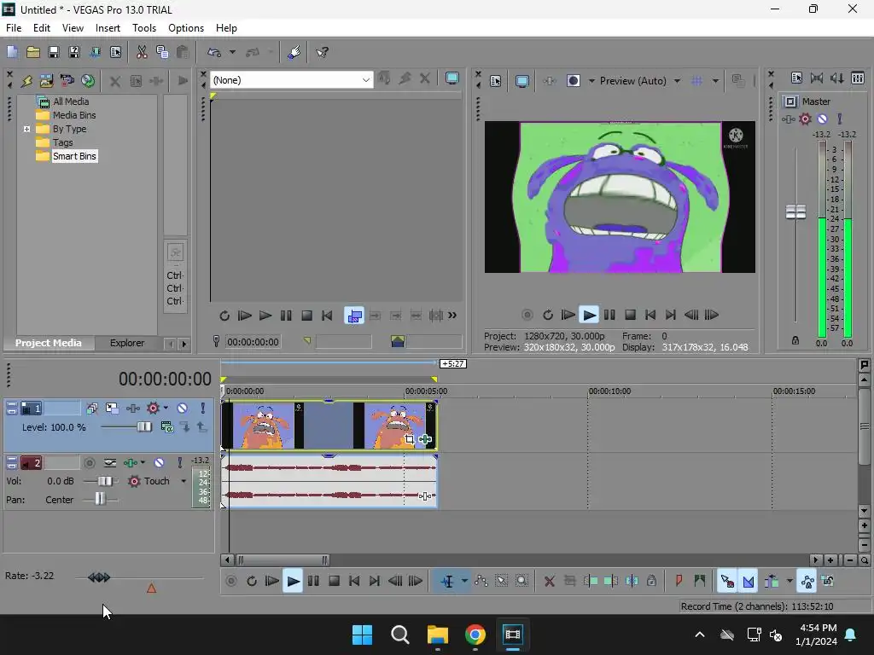Show more trimmer buttons chevron
This screenshot has width=874, height=655.
click(452, 316)
